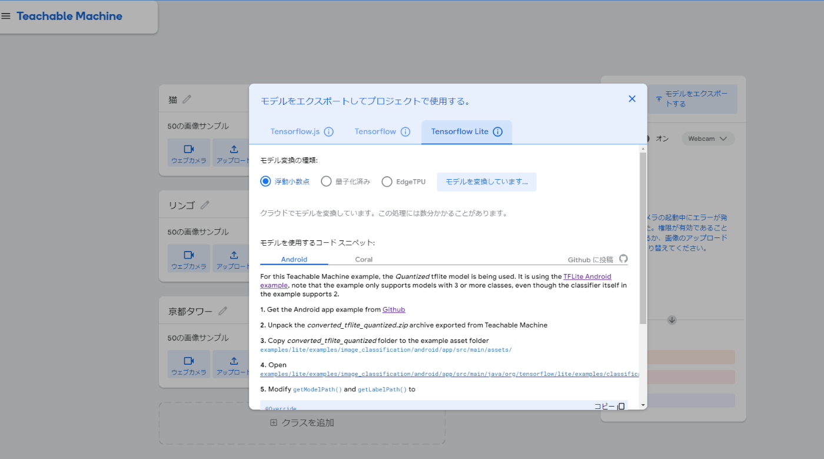This screenshot has width=824, height=459.
Task: Close the export model dialog
Action: click(632, 99)
